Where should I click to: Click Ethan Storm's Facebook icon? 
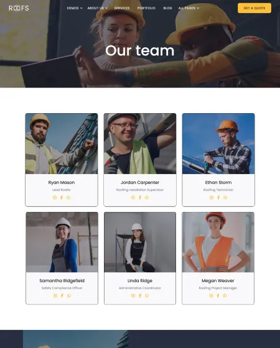(x=218, y=198)
